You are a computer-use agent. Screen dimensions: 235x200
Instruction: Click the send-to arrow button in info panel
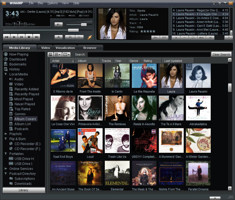tap(155, 38)
